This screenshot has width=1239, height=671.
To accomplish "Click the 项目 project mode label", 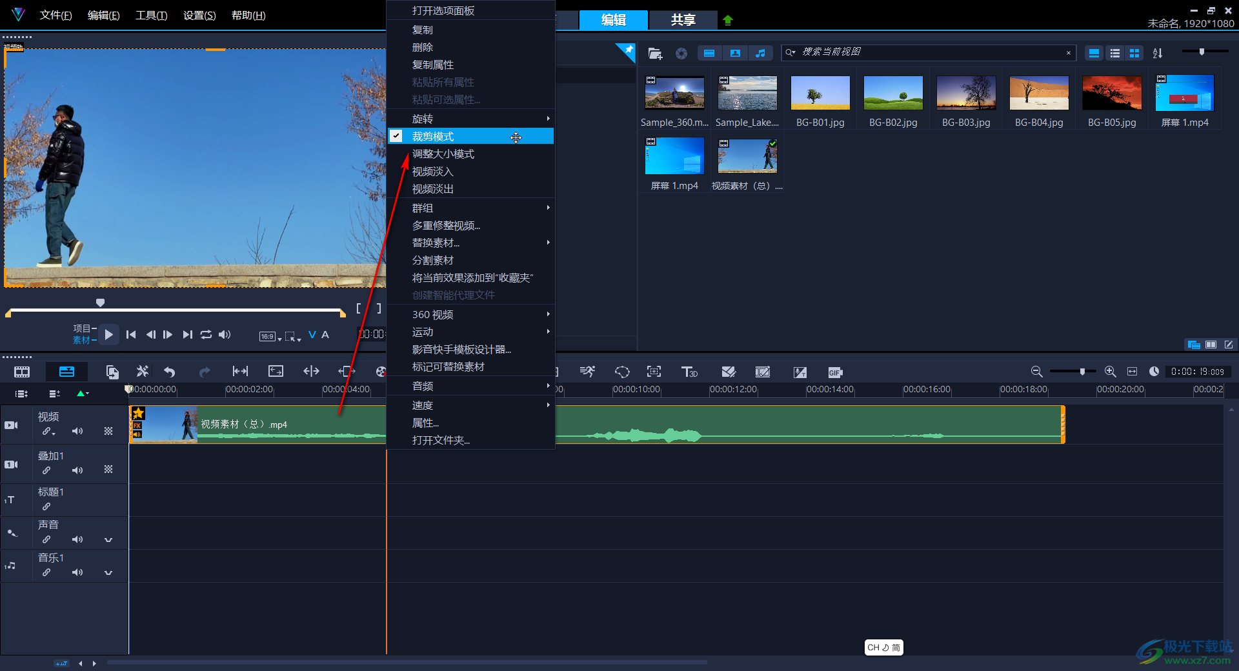I will point(81,328).
